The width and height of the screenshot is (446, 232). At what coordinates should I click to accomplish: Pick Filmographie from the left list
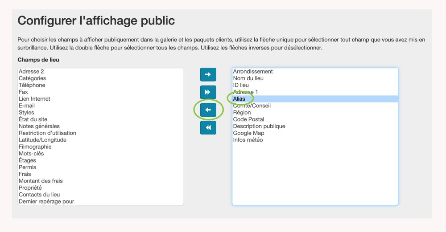pos(35,147)
